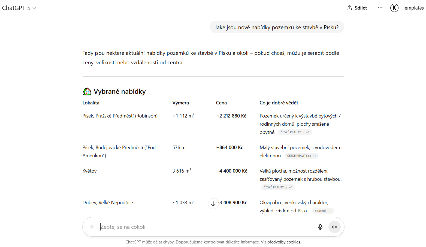Open ČESKÉ REALITY.cz source chip for Robinson plot

295,132
